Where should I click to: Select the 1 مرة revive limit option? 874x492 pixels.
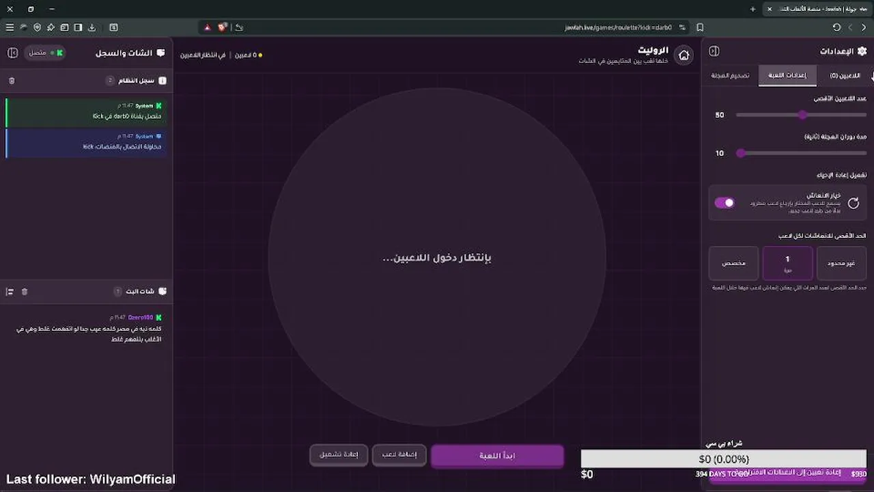tap(787, 263)
